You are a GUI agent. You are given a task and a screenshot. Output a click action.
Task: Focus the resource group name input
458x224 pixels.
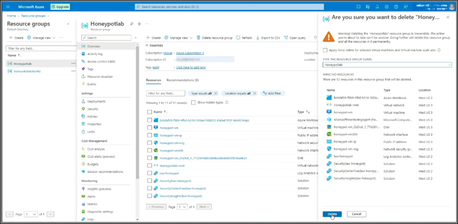point(387,65)
